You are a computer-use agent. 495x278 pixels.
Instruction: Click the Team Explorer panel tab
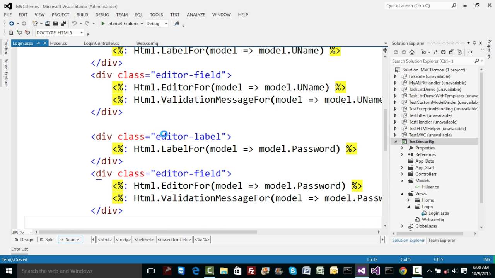[441, 240]
